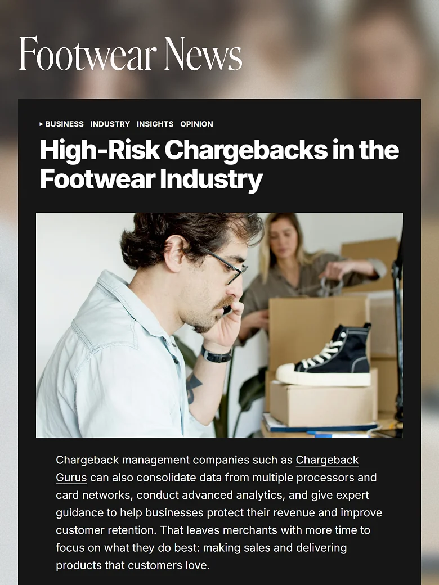Switch to the OPINION section
The width and height of the screenshot is (439, 585).
[x=196, y=124]
